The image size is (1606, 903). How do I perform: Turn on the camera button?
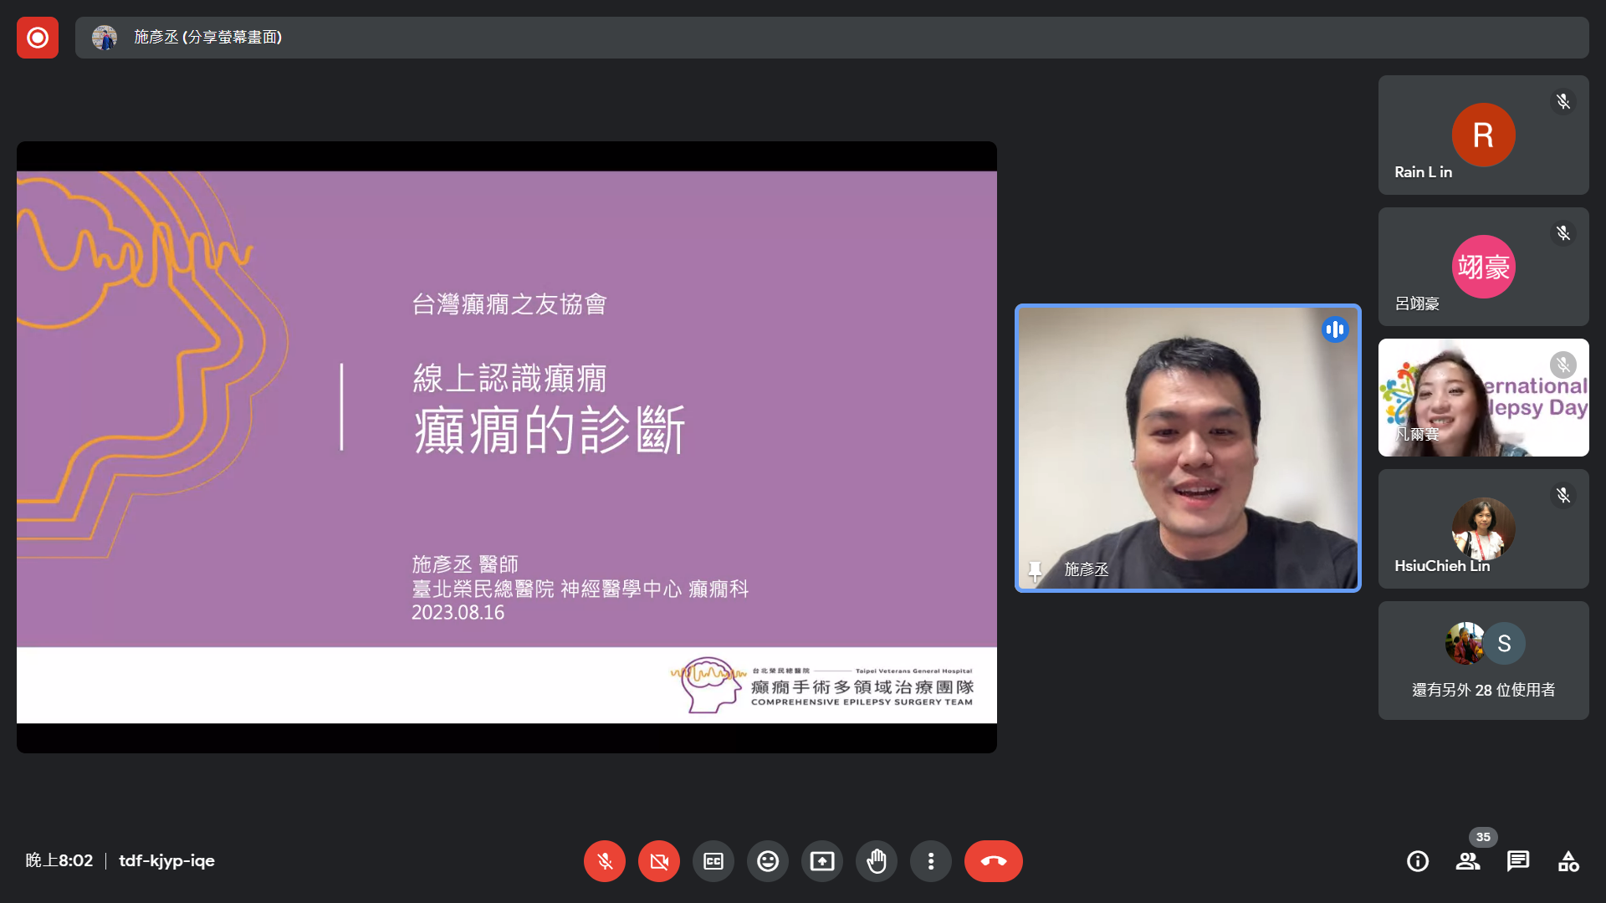click(659, 861)
